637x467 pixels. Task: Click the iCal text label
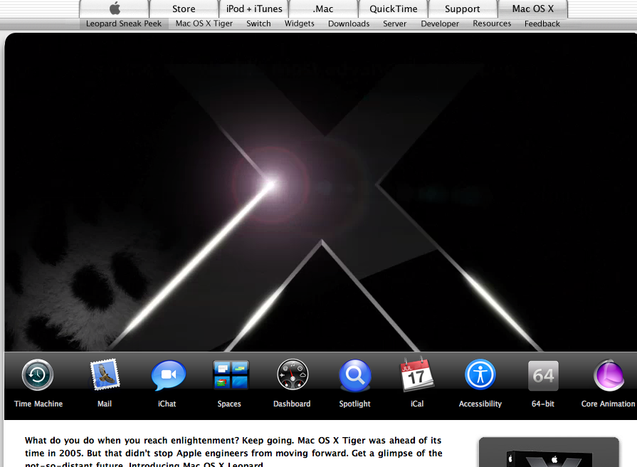pos(417,404)
